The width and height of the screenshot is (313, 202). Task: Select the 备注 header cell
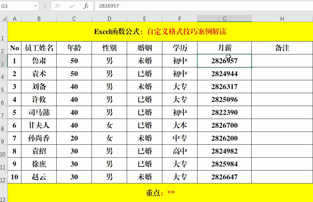click(282, 48)
